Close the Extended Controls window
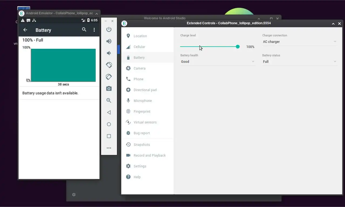 coord(339,24)
